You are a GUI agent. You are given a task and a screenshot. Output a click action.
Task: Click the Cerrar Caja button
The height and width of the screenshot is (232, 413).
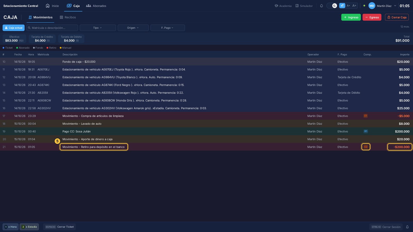[x=397, y=17]
